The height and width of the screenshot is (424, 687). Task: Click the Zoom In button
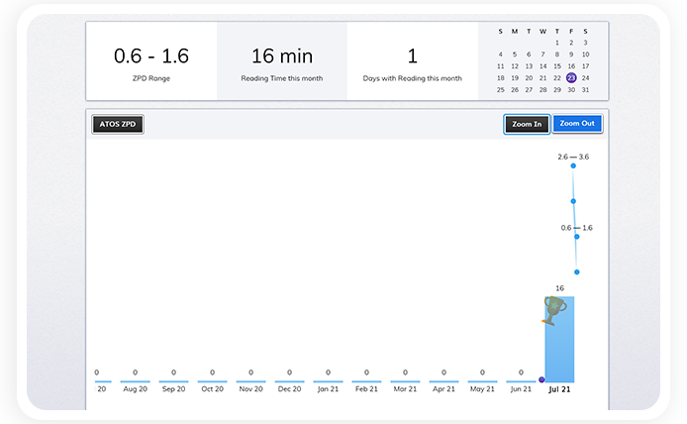click(x=527, y=124)
